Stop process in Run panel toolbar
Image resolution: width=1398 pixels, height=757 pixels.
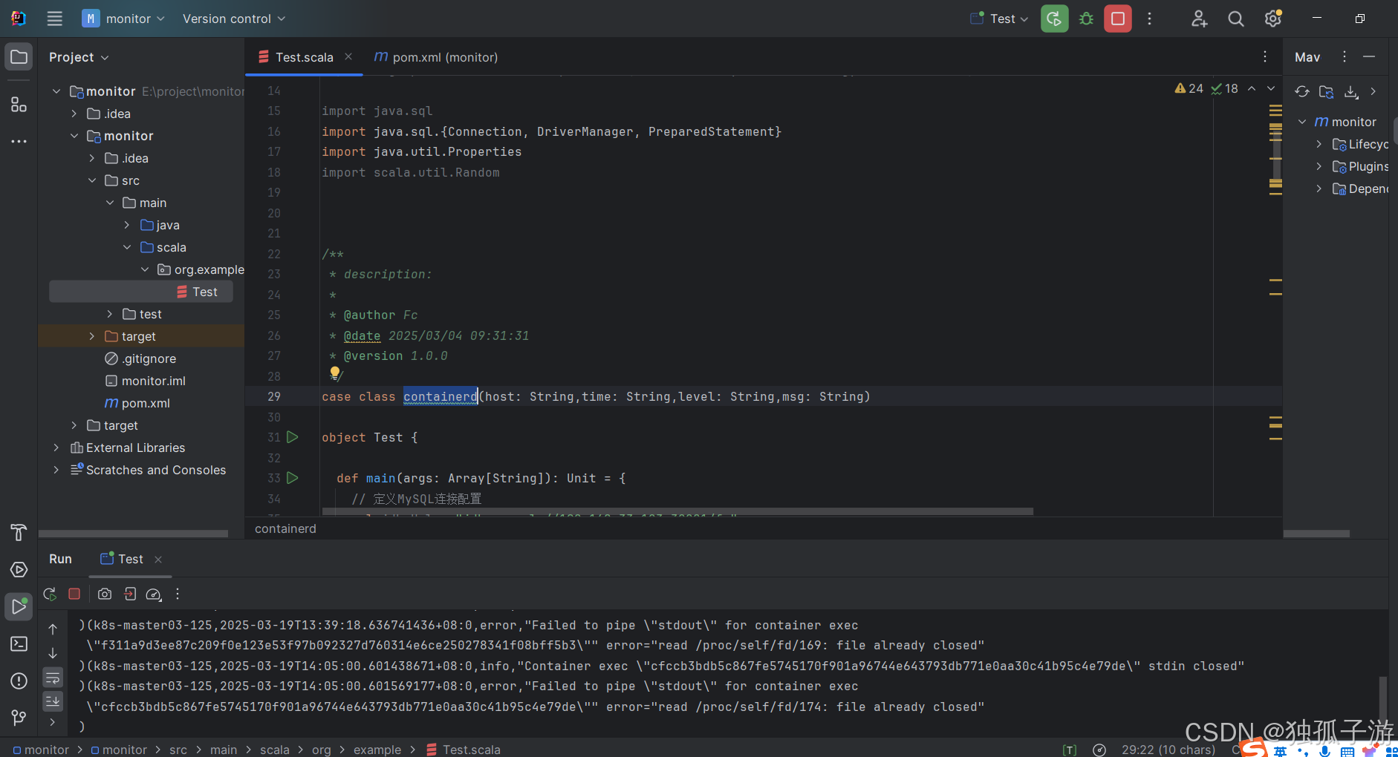click(74, 594)
